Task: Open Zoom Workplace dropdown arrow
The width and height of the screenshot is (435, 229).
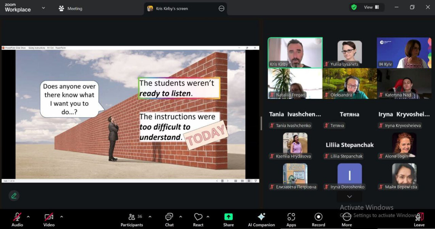Action: (x=43, y=8)
